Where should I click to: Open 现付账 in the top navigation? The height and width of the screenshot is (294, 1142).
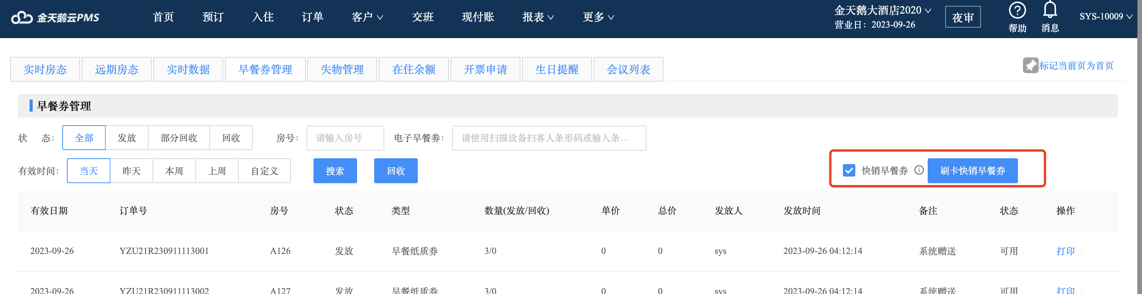point(478,17)
